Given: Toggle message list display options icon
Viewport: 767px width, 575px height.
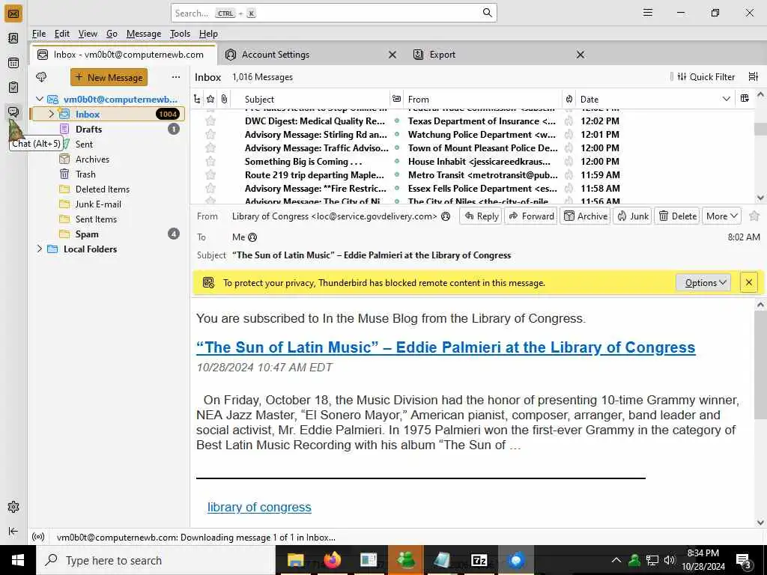Looking at the screenshot, I should pos(754,76).
